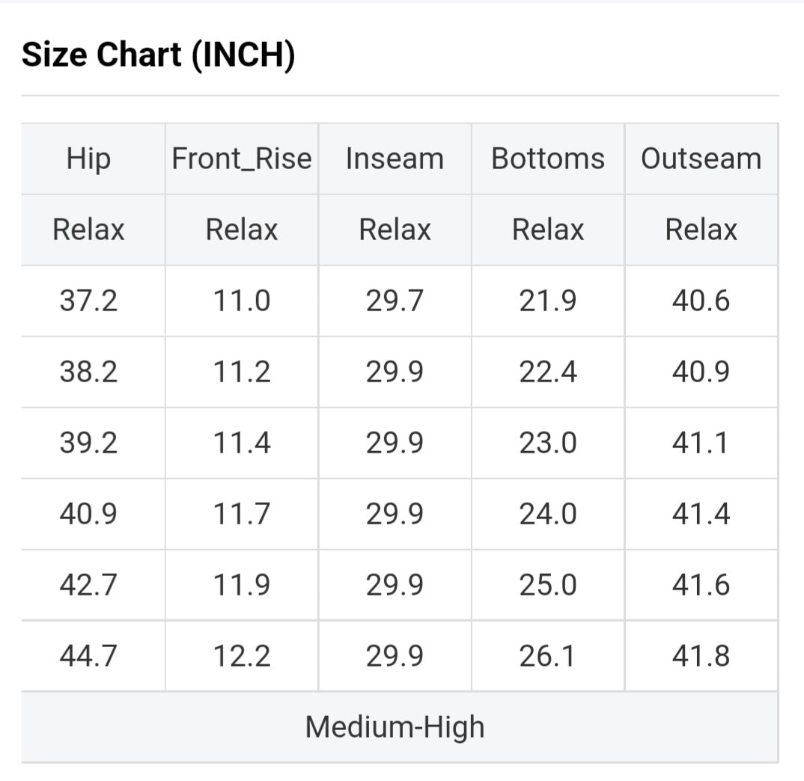Click the 26.1 bottoms value
The height and width of the screenshot is (781, 804).
pyautogui.click(x=548, y=656)
